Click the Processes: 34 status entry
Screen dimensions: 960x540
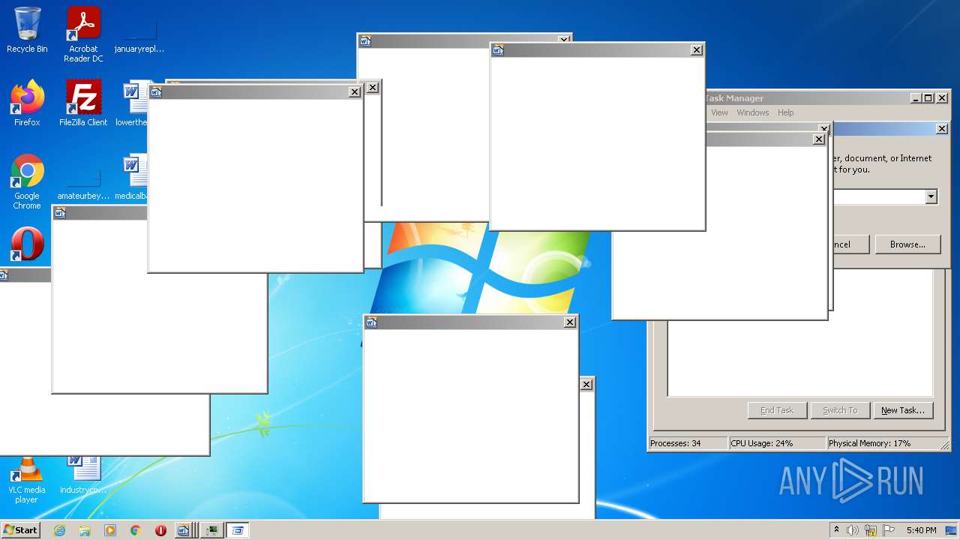point(688,443)
